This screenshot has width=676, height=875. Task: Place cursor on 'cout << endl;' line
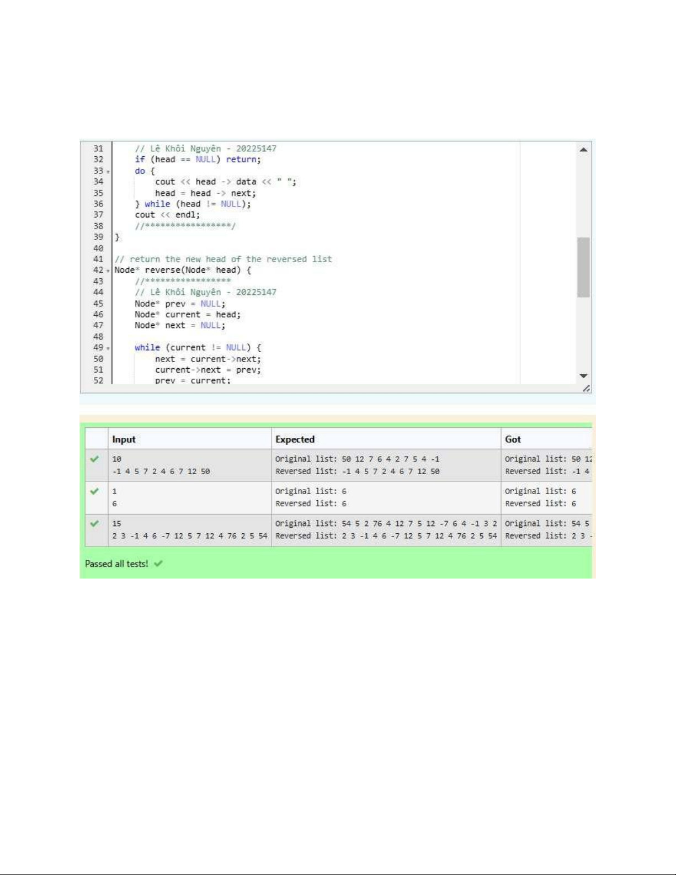click(x=167, y=215)
